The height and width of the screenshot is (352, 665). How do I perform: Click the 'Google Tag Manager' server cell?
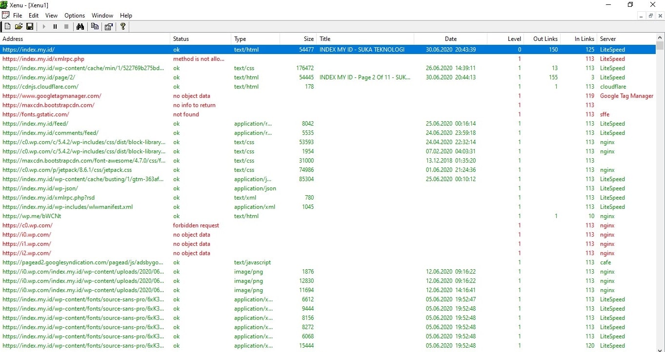coord(626,95)
